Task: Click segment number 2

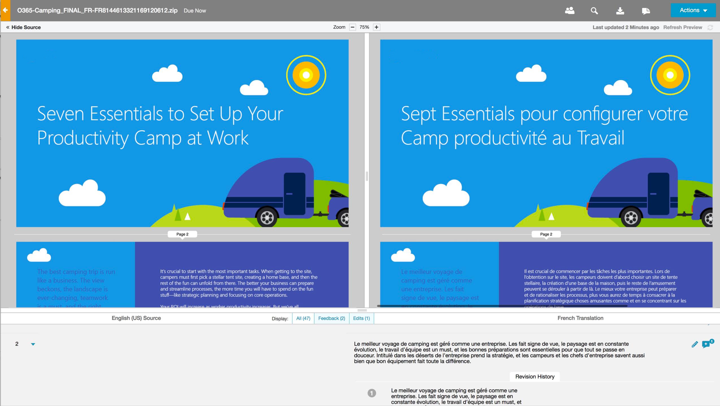Action: pos(17,344)
